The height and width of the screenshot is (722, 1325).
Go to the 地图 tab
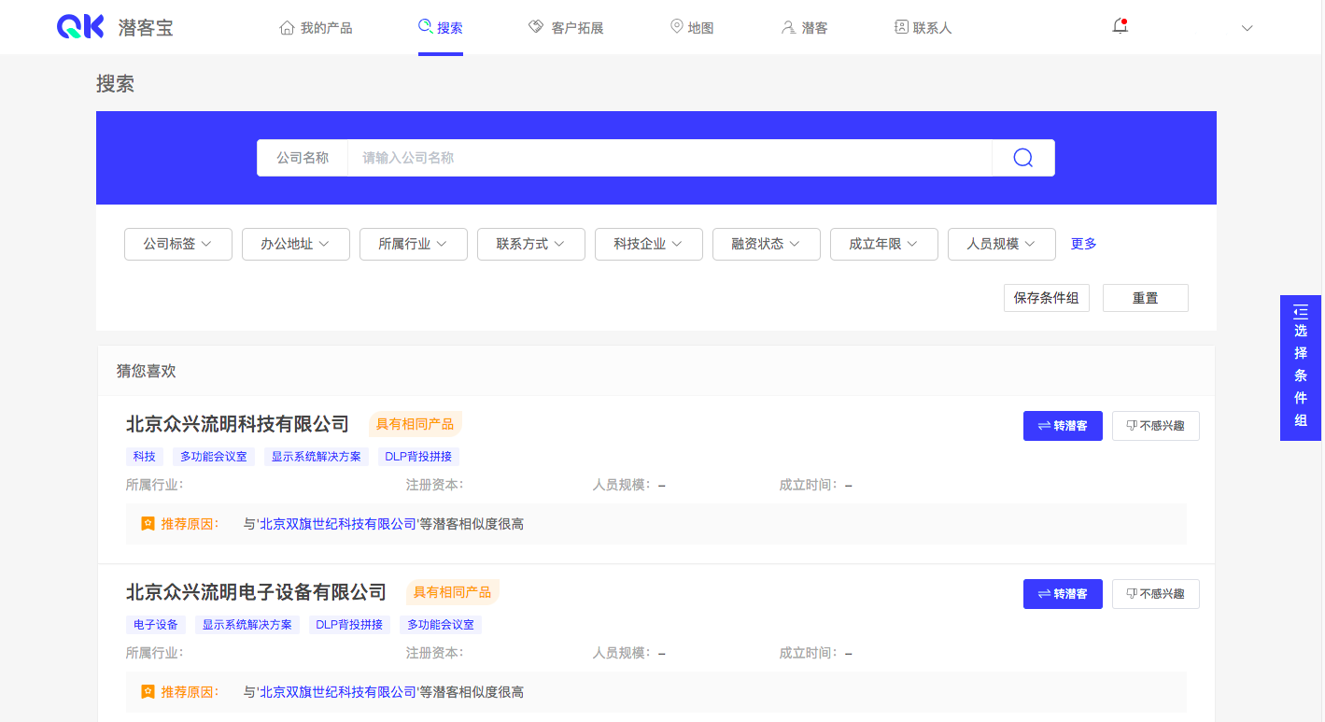(692, 28)
